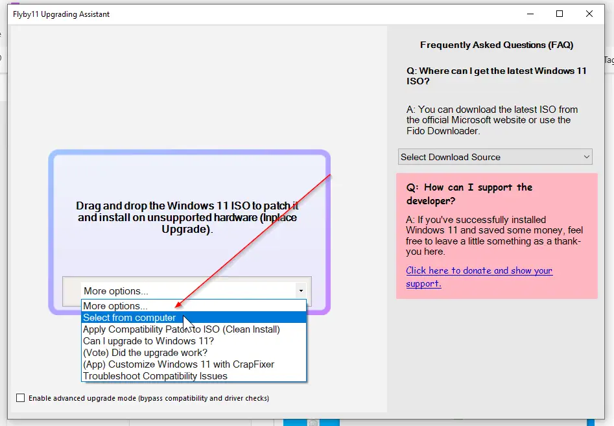Click the 'Enable advanced upgrade mode' label text

[x=149, y=398]
